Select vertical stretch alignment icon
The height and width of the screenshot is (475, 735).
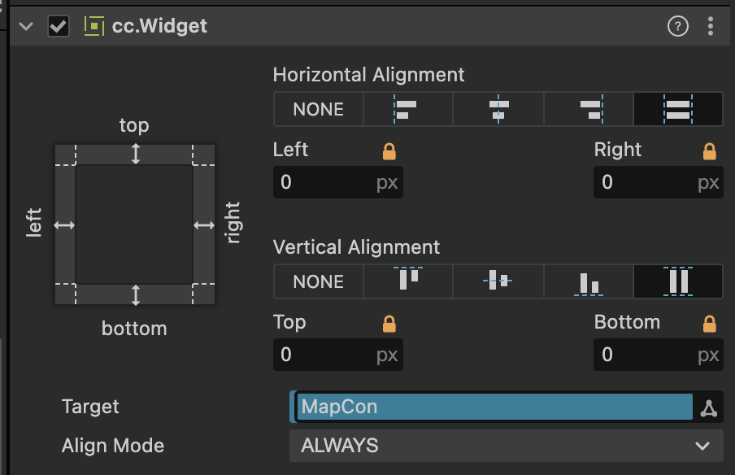[x=677, y=281]
